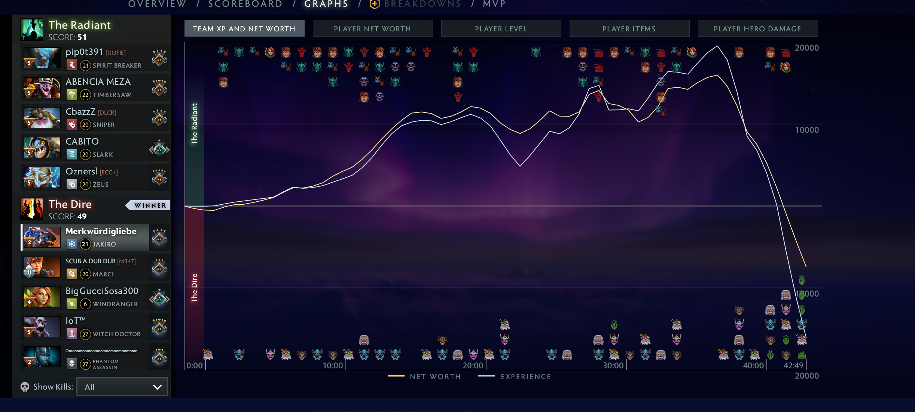Click Dota Plus Breakdowns badge icon
This screenshot has width=915, height=412.
click(375, 4)
